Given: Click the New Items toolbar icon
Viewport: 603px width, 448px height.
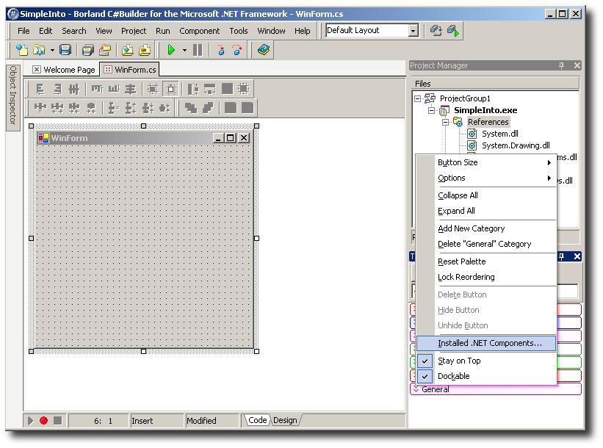Looking at the screenshot, I should [21, 50].
